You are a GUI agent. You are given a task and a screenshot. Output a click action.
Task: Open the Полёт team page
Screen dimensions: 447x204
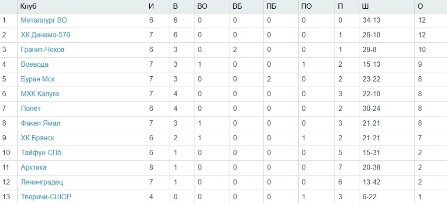tap(31, 109)
